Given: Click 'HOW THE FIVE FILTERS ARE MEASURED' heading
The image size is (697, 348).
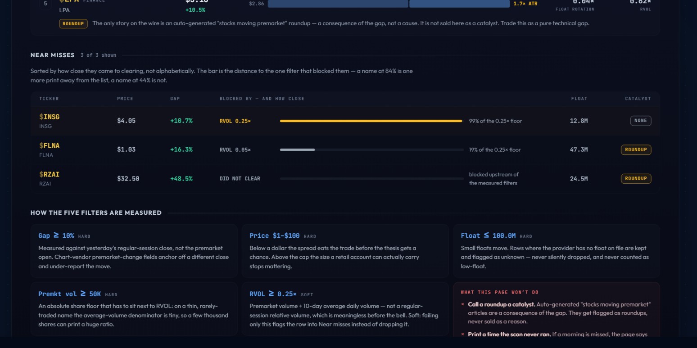Looking at the screenshot, I should pos(96,212).
